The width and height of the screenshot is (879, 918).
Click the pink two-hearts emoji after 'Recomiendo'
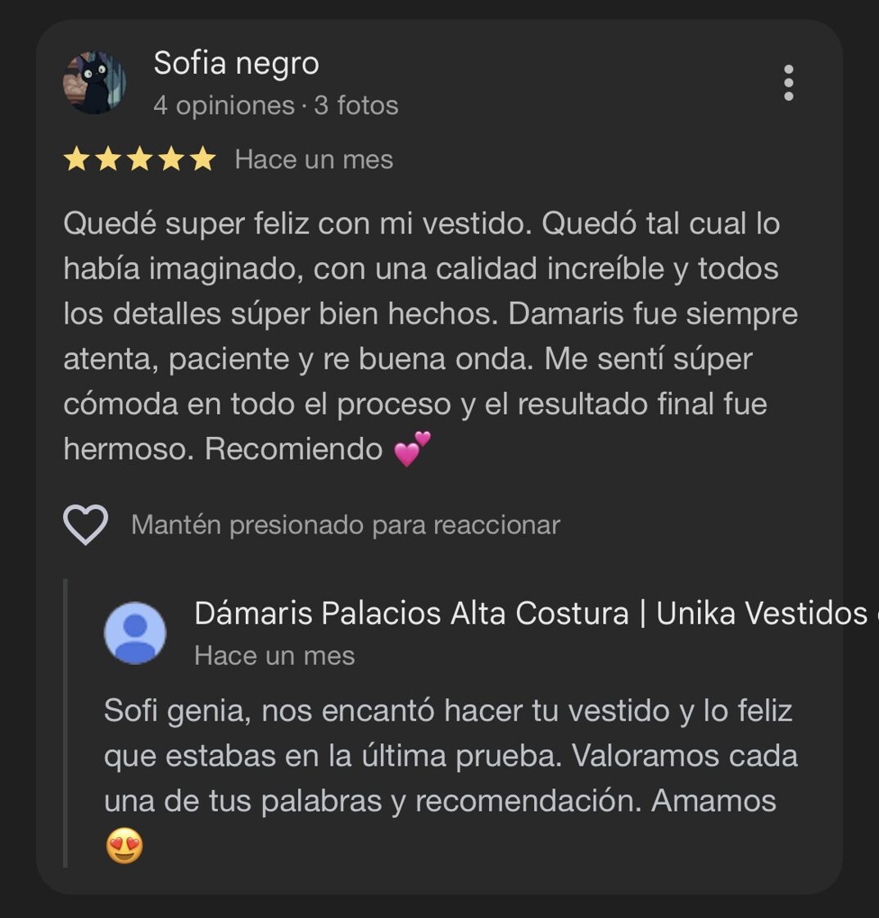pyautogui.click(x=413, y=449)
